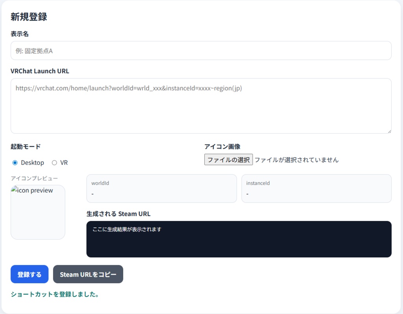Click the ファイルが選択されていません text
The height and width of the screenshot is (314, 403).
coord(296,160)
